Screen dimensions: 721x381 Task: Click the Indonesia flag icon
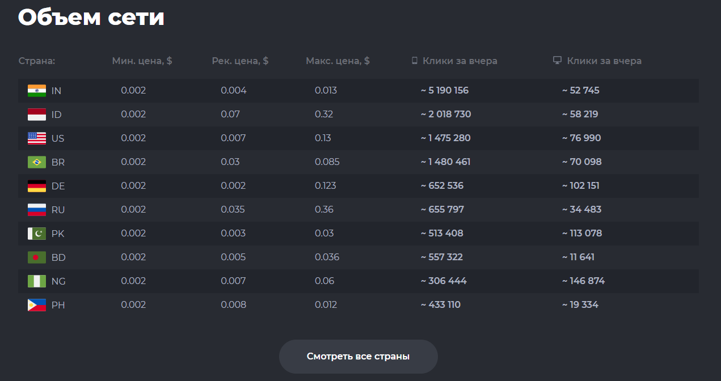(x=37, y=115)
